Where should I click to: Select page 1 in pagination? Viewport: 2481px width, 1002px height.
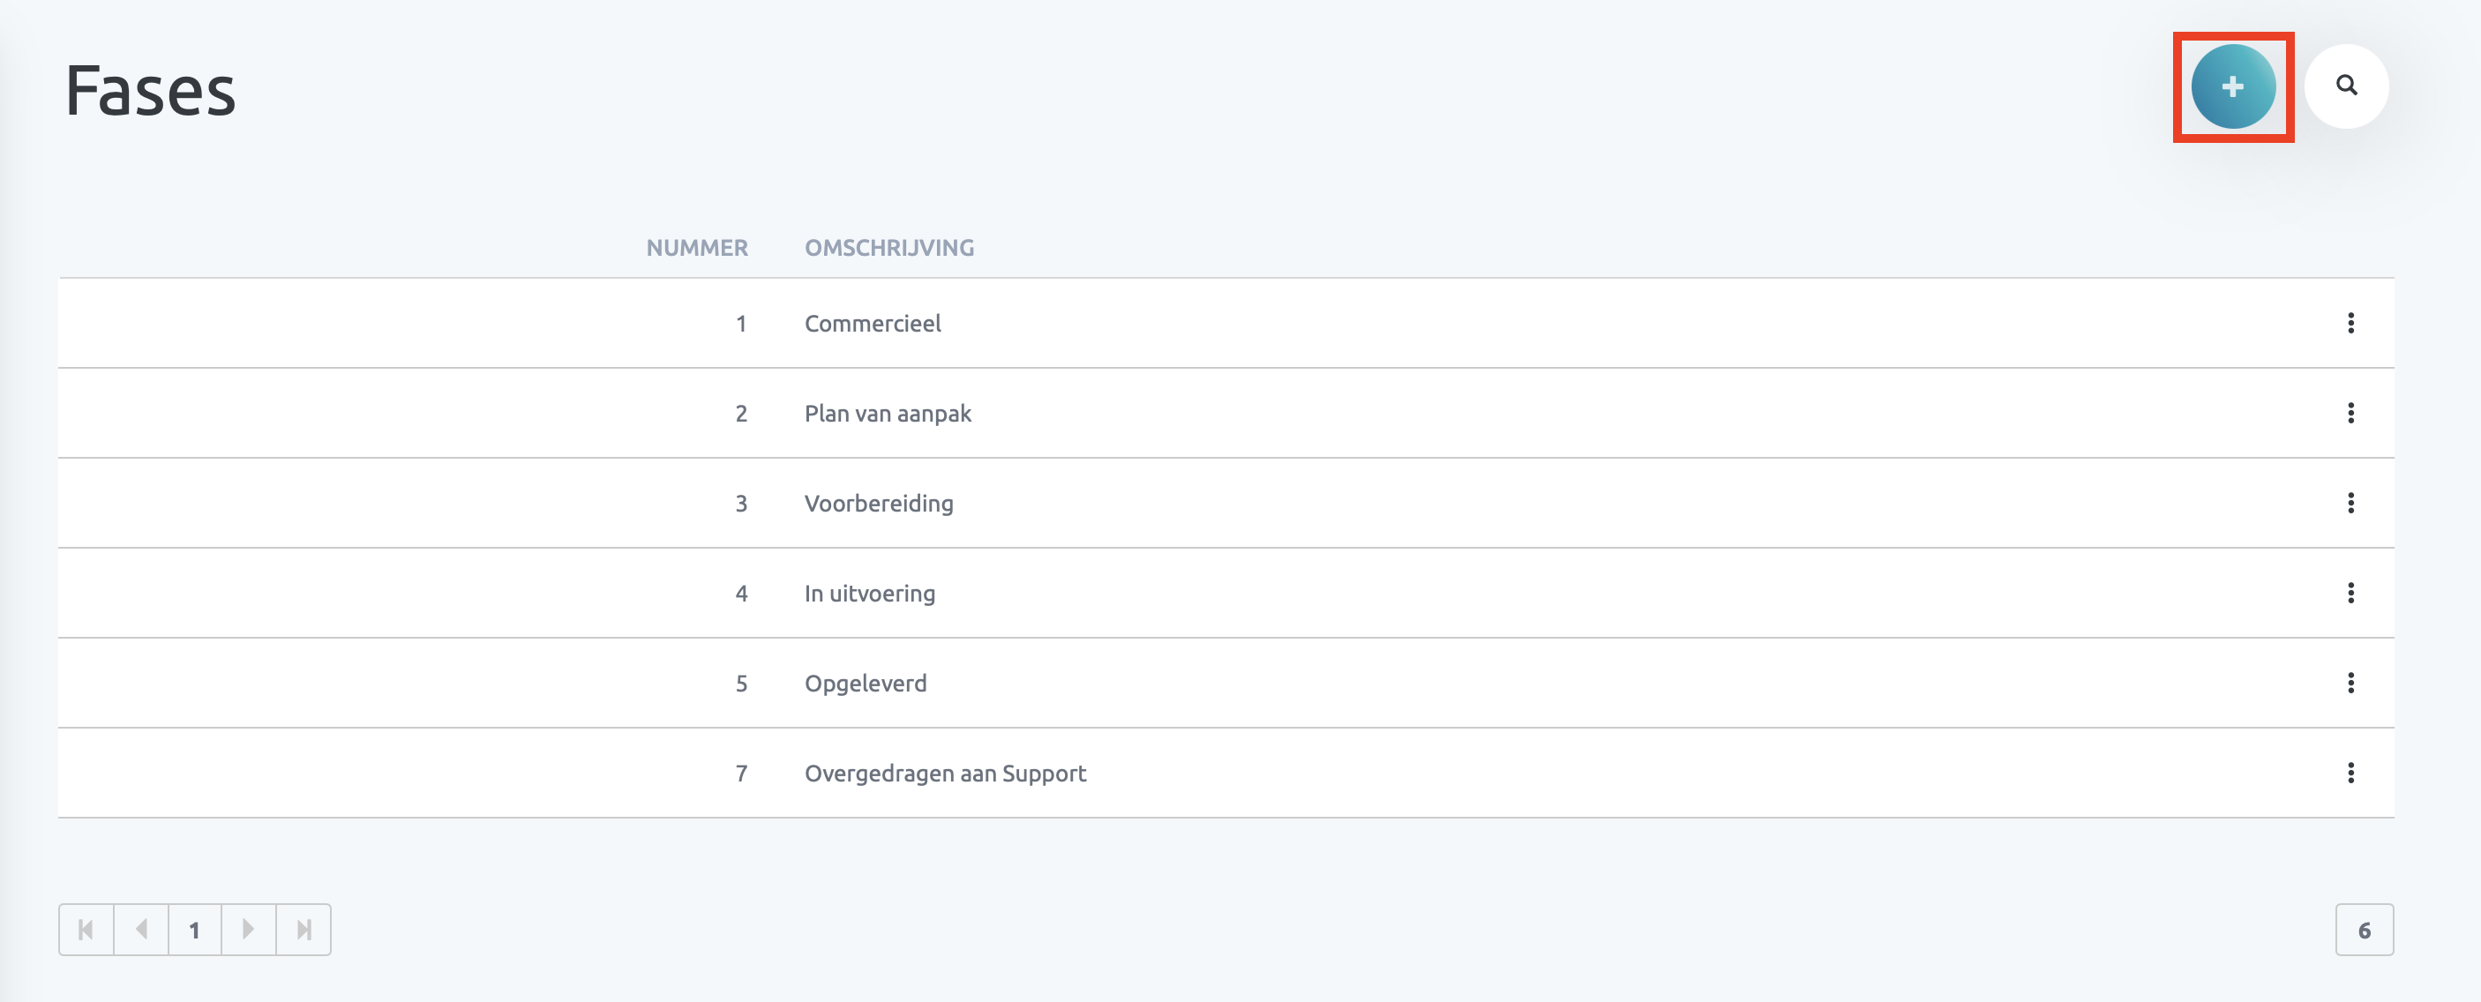195,930
